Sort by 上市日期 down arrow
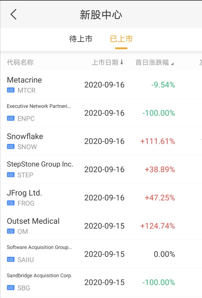This screenshot has height=298, width=202. coord(122,62)
